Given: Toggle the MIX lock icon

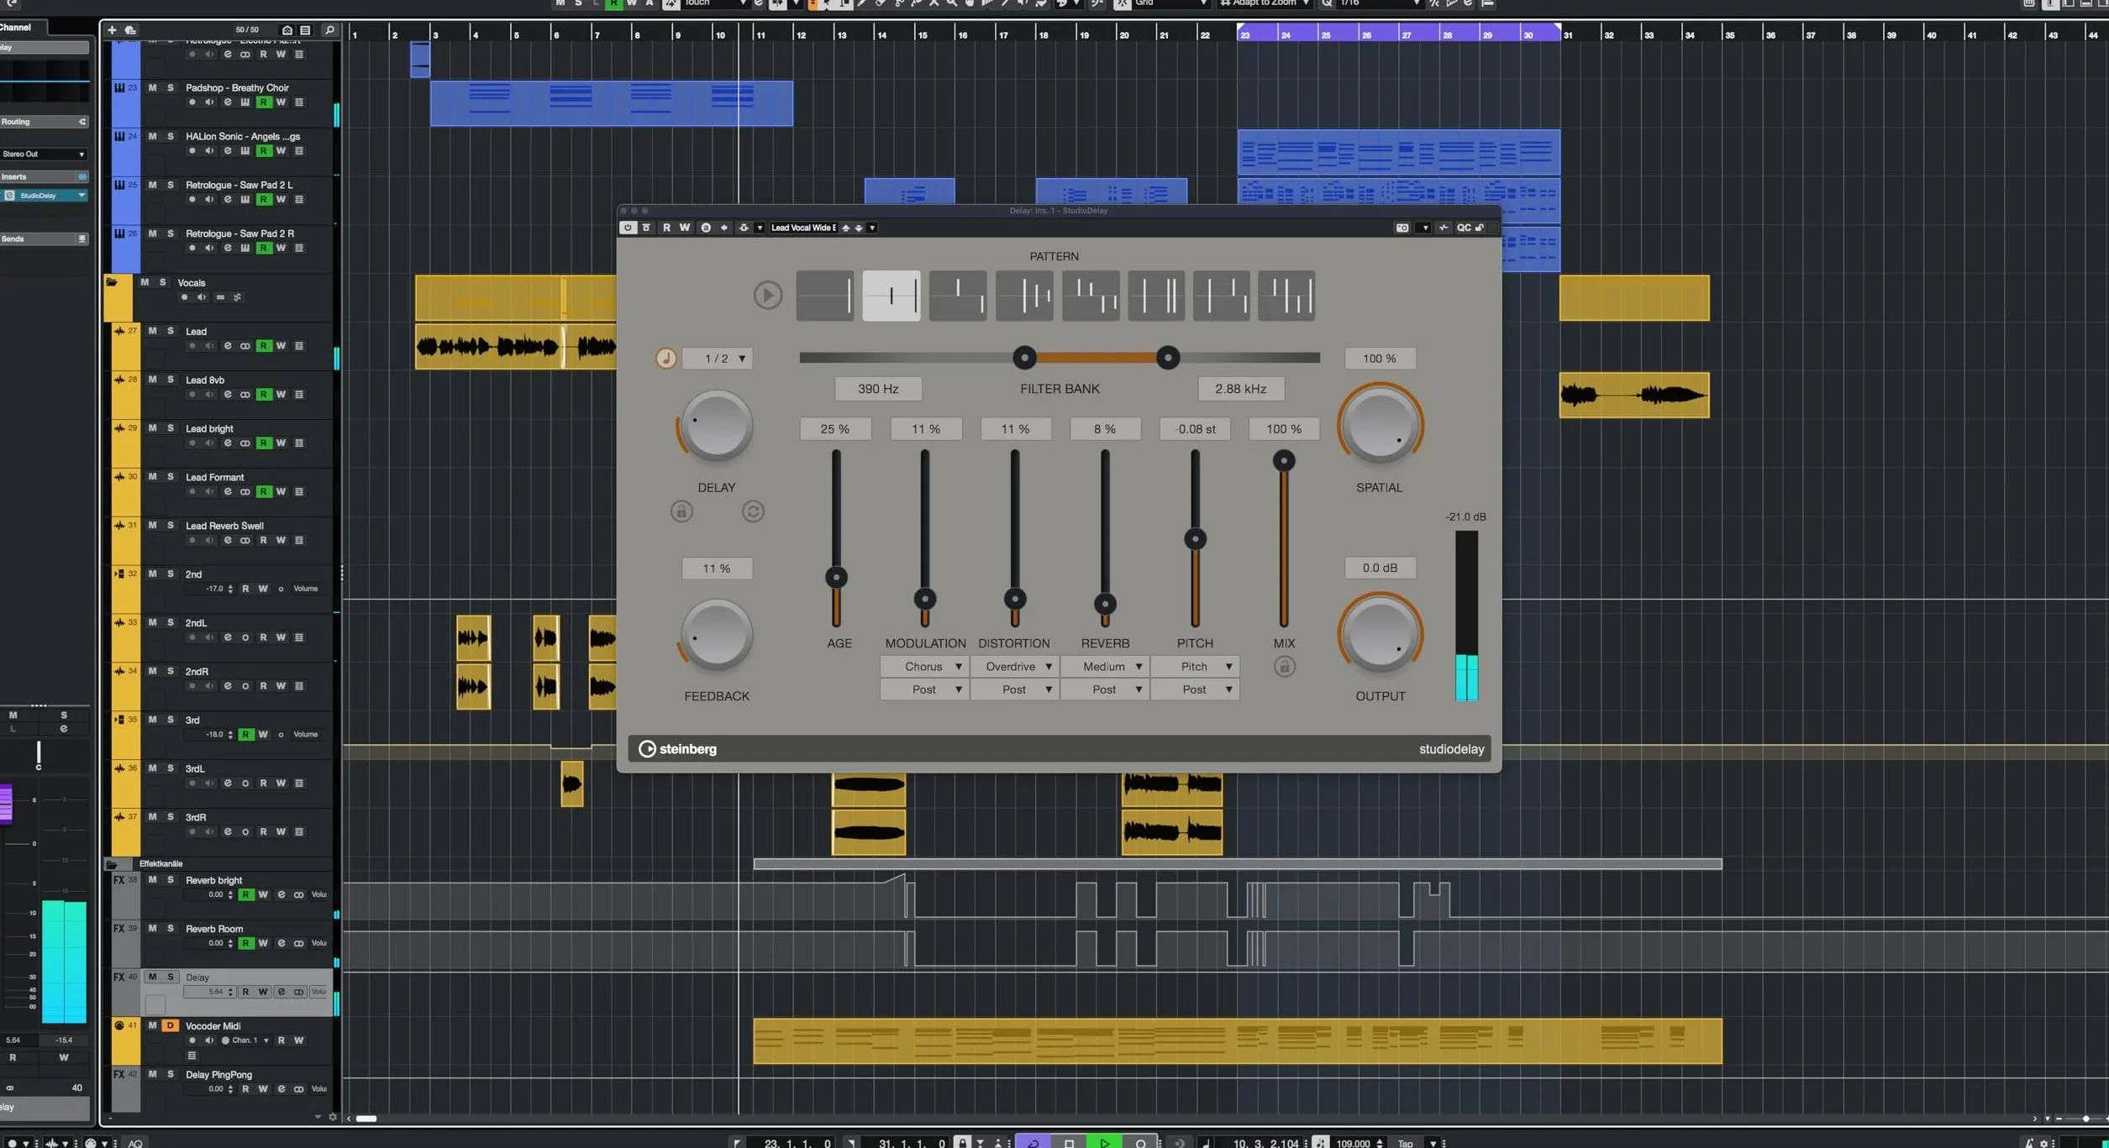Looking at the screenshot, I should tap(1284, 667).
